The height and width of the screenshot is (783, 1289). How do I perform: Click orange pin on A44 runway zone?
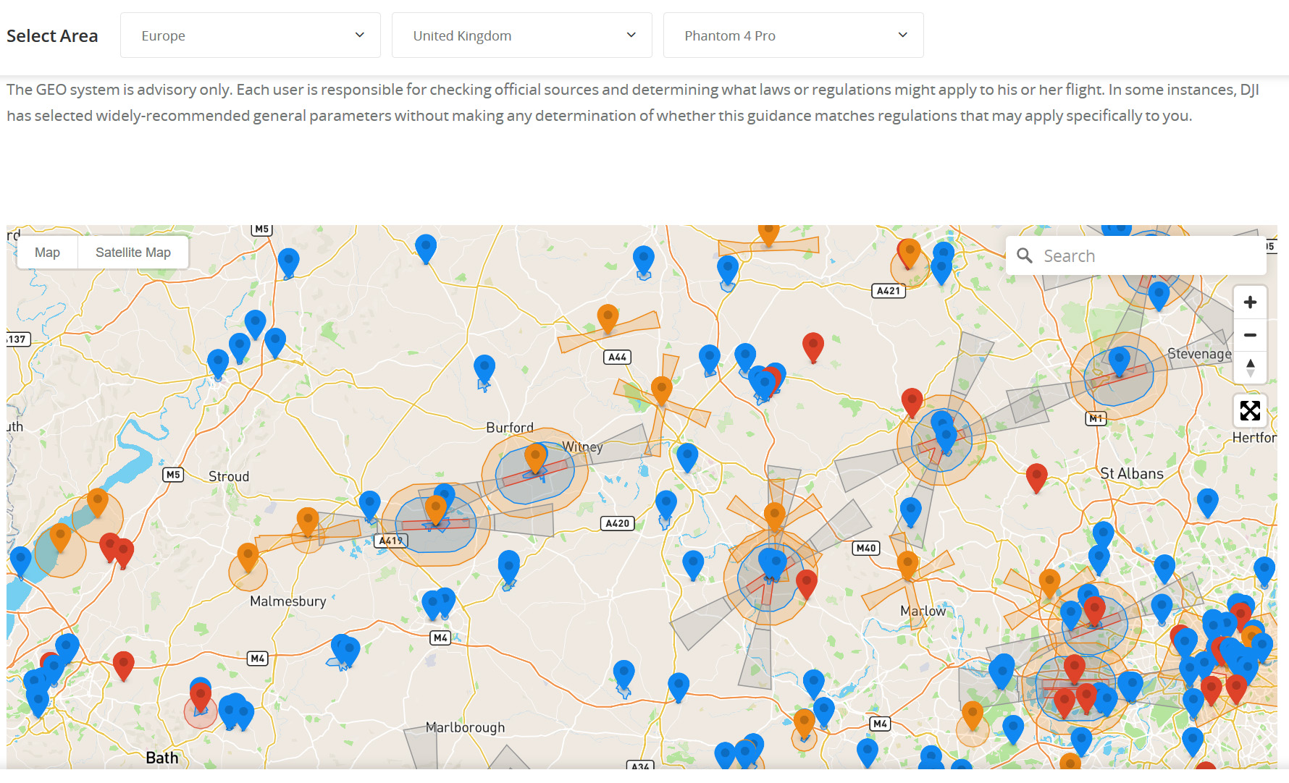point(608,319)
